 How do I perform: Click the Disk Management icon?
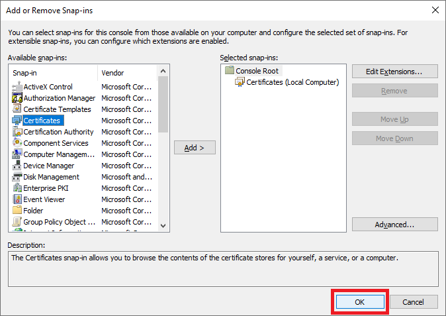click(x=17, y=177)
